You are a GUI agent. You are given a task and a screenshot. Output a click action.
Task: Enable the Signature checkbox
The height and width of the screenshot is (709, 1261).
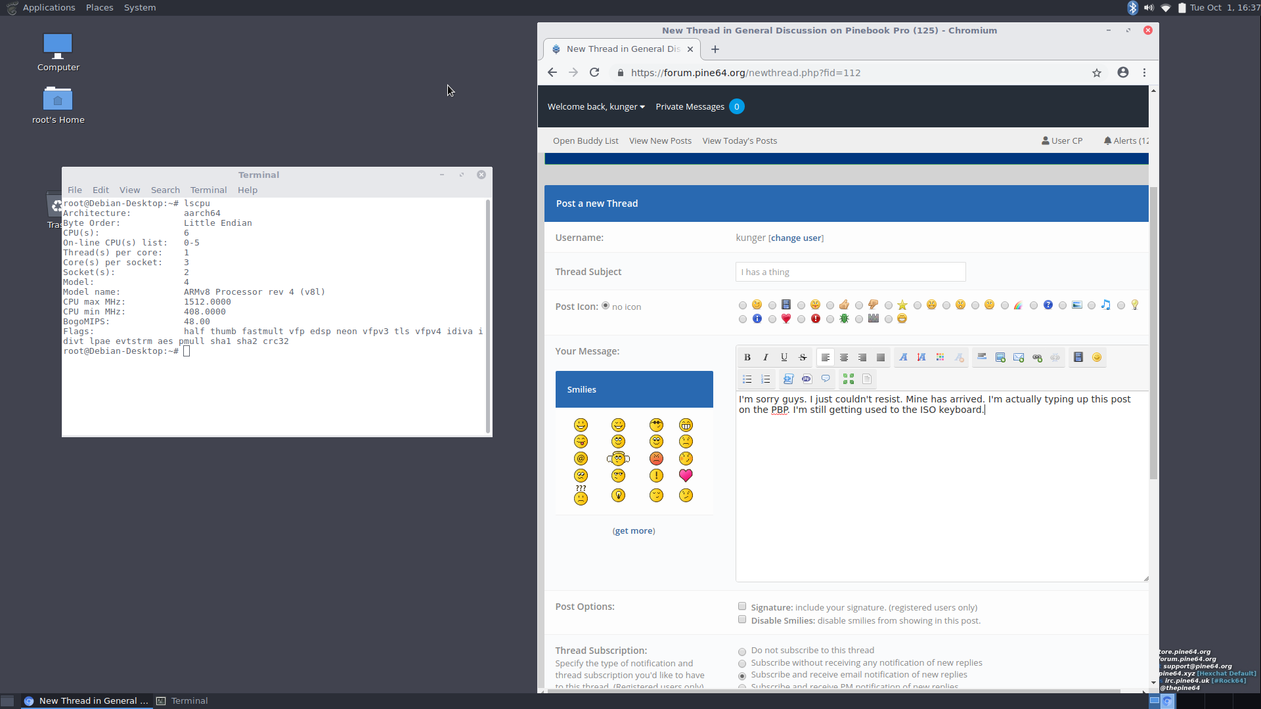742,607
